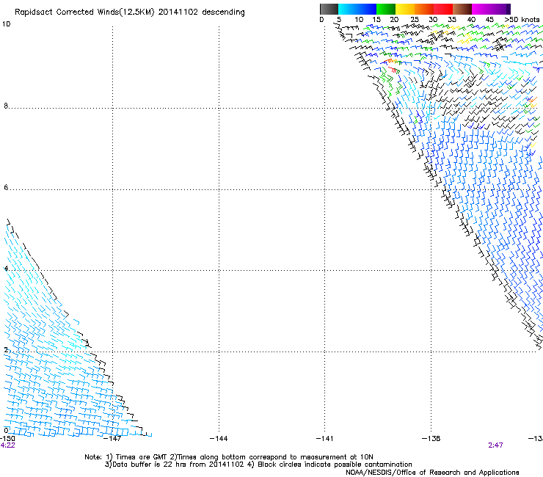
Task: Click the chart title 'Rapidscat Corrected Winds(12.5KM)'
Action: (x=84, y=12)
